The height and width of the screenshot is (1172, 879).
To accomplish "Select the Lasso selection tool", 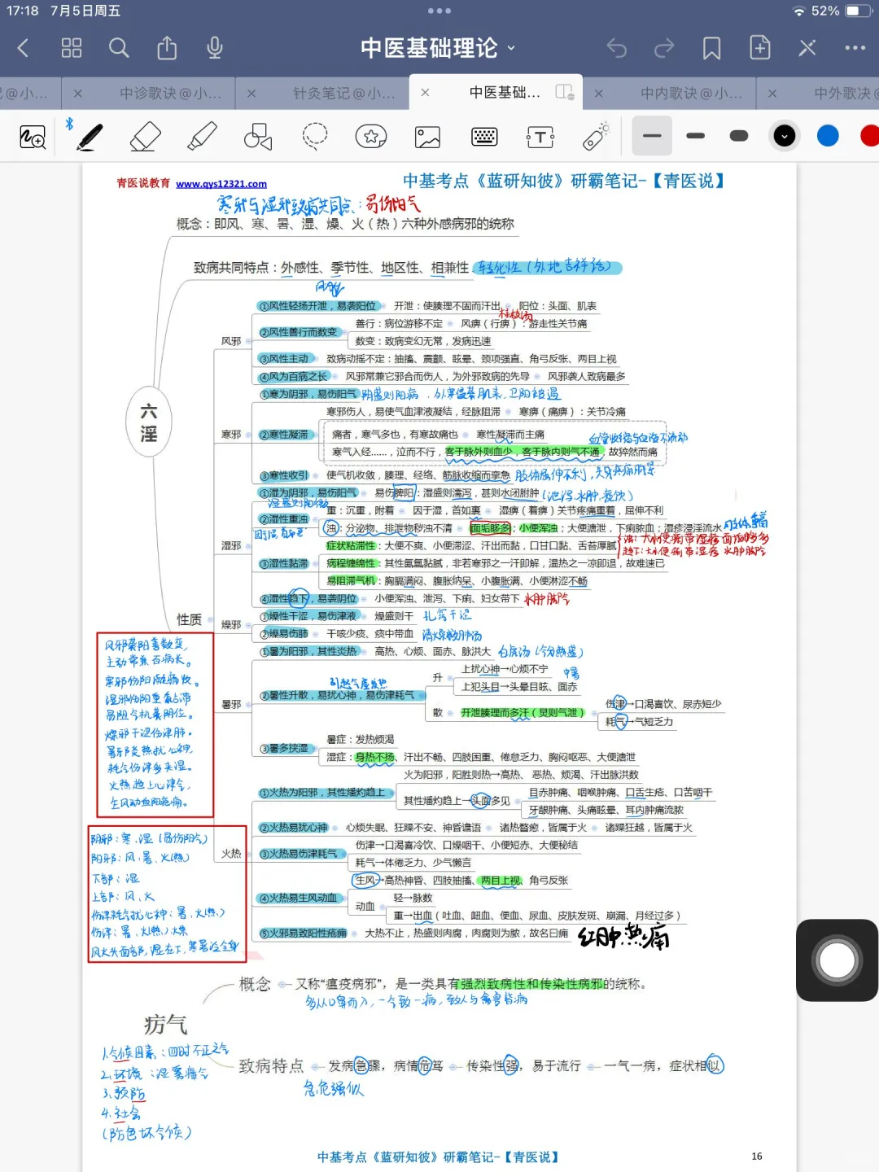I will coord(315,137).
